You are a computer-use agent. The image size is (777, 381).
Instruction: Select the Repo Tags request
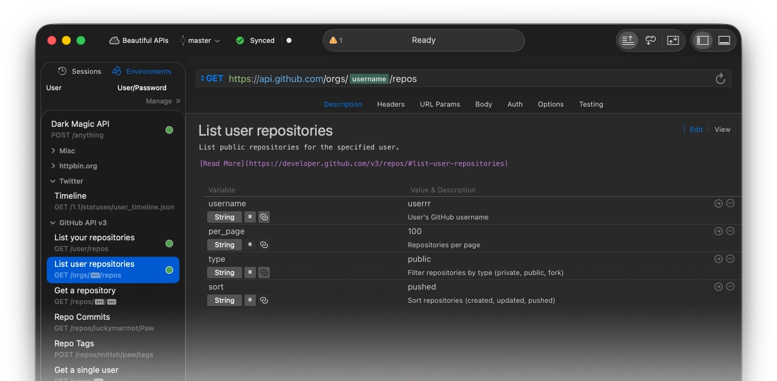(113, 349)
